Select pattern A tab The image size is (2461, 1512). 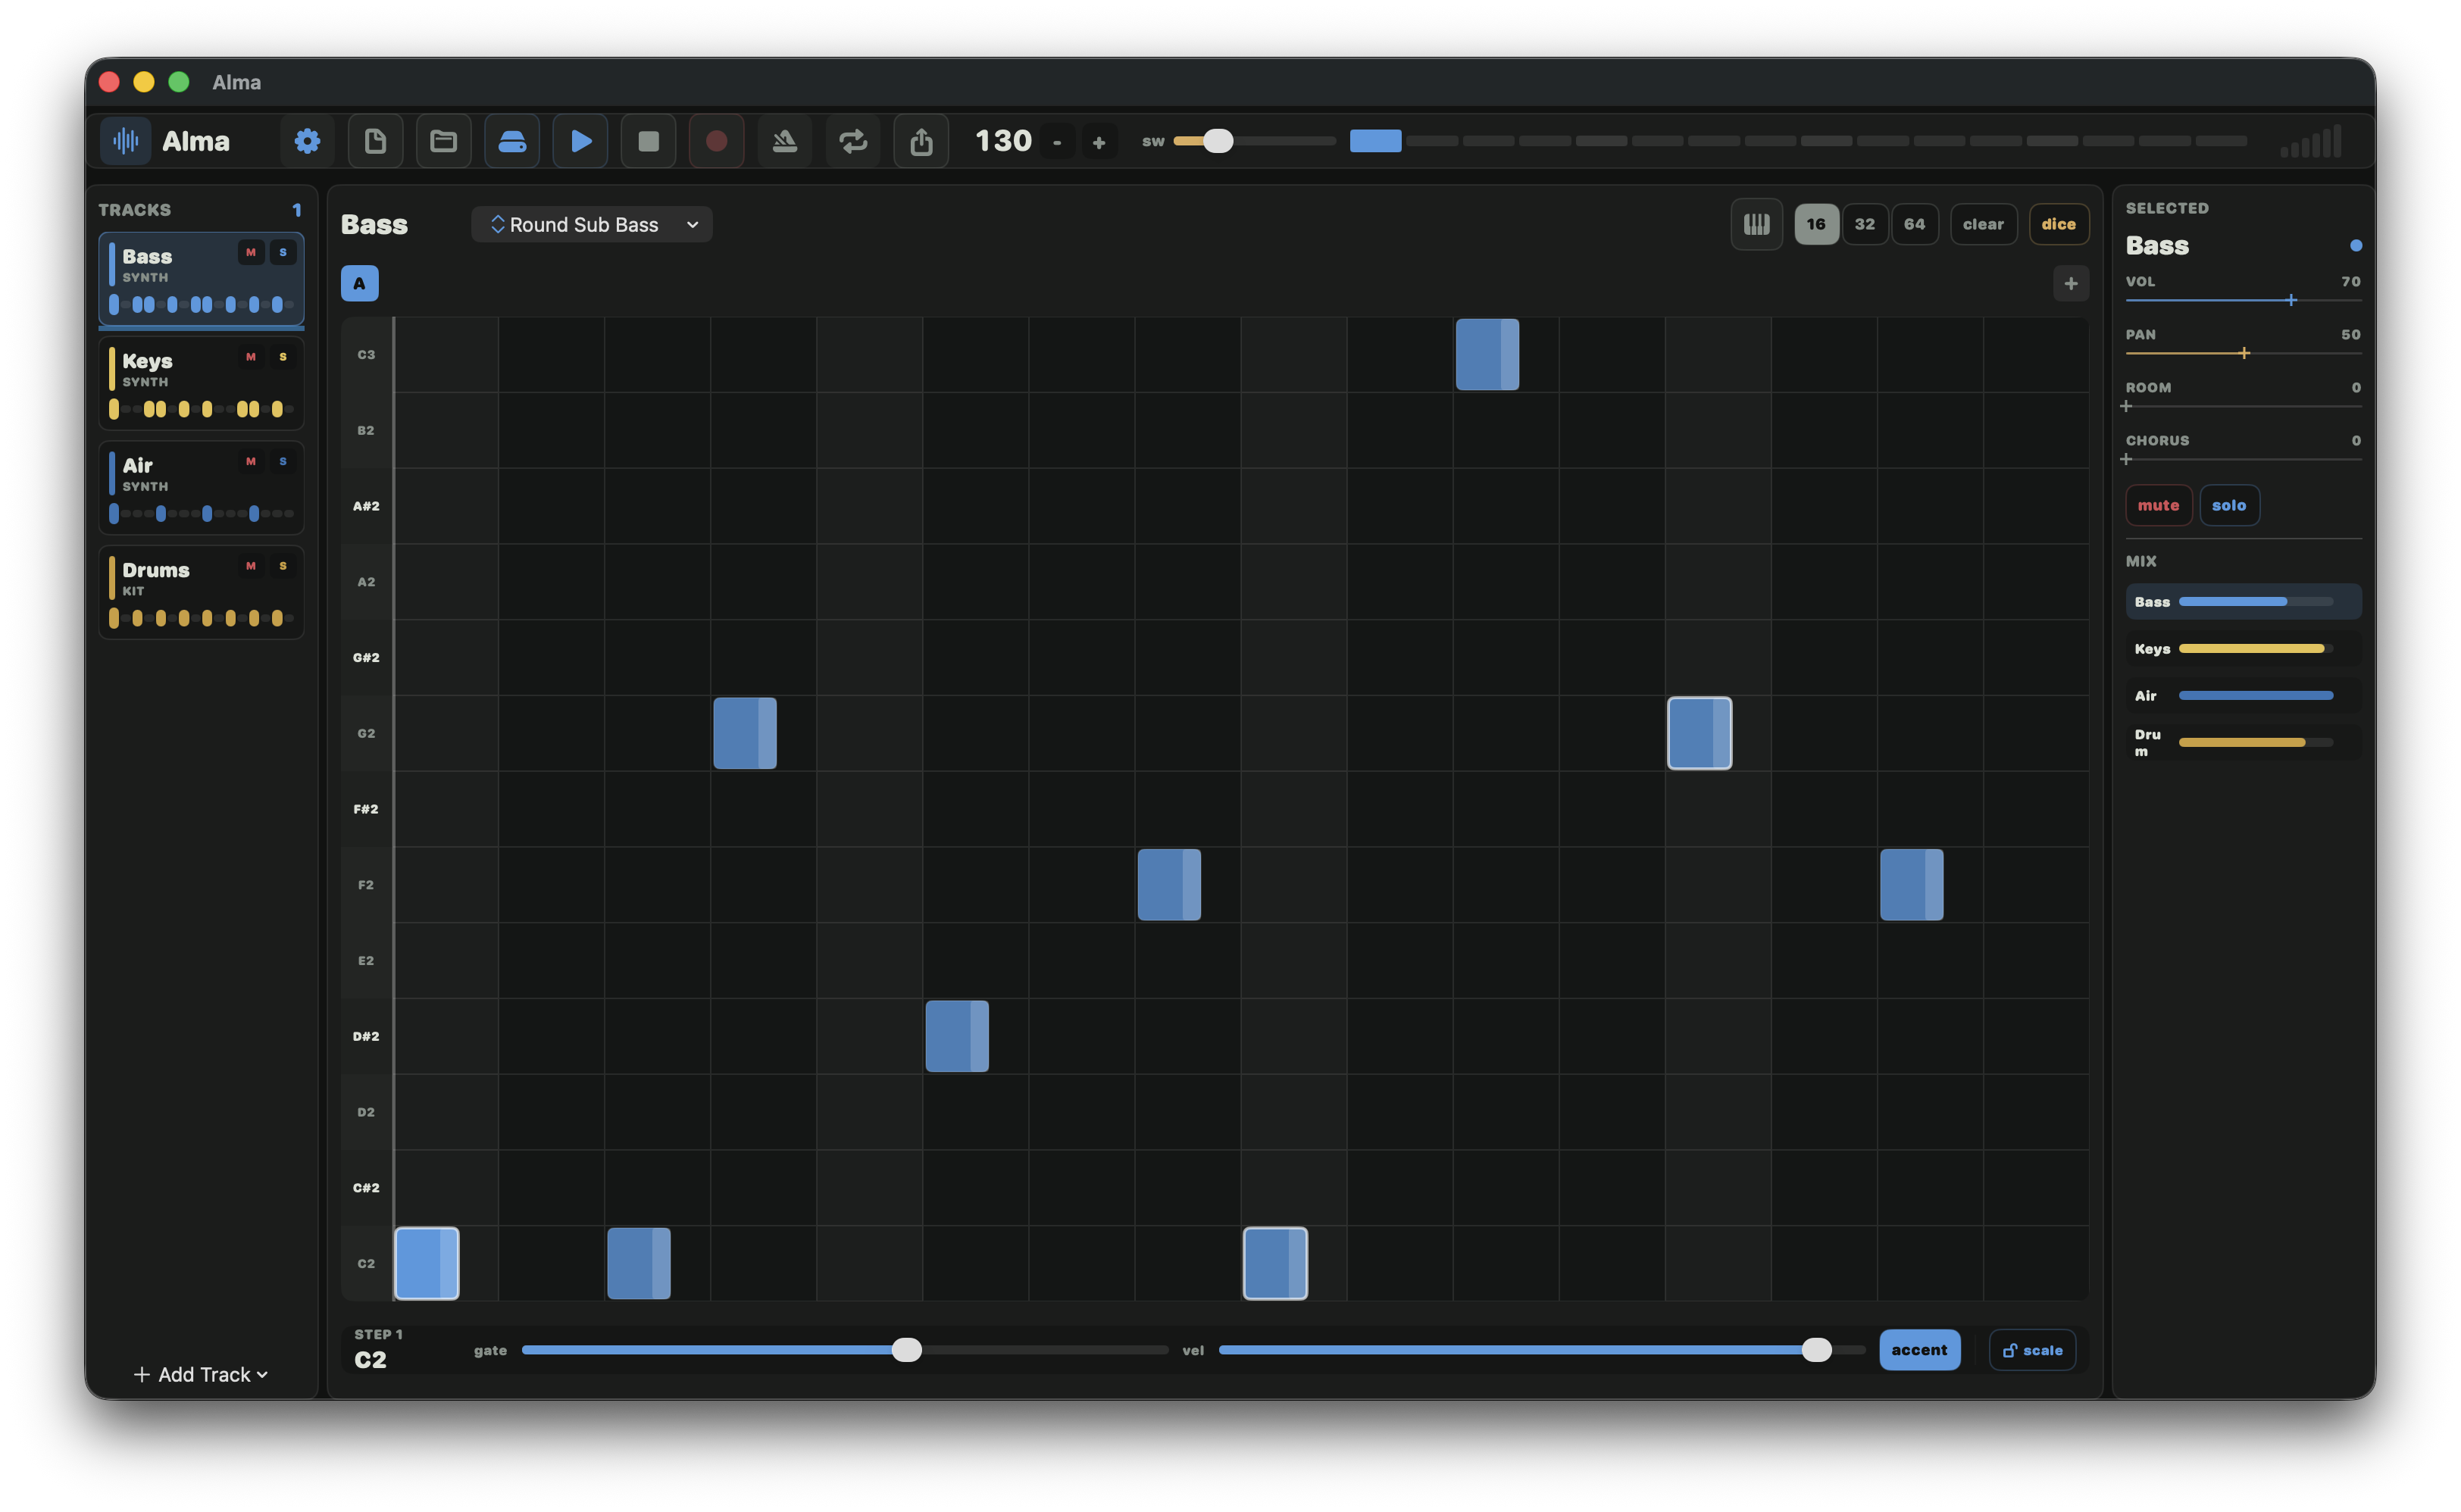pyautogui.click(x=359, y=284)
